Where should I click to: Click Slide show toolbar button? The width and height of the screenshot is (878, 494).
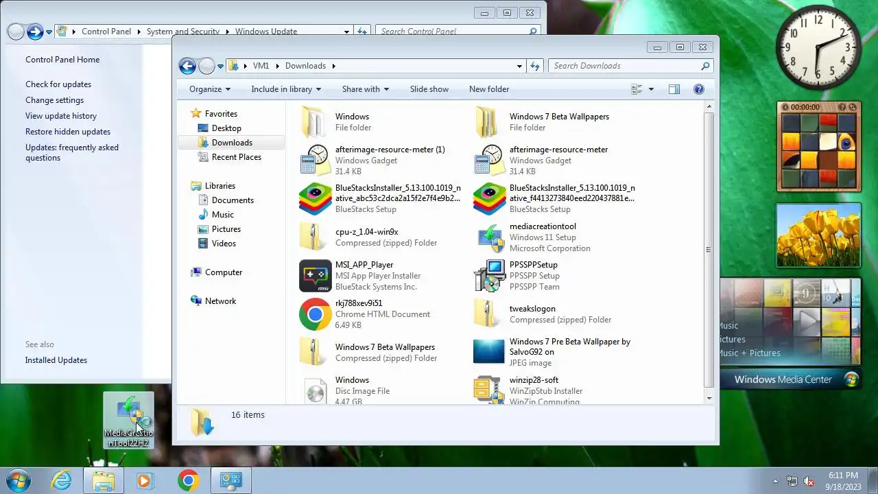(429, 89)
